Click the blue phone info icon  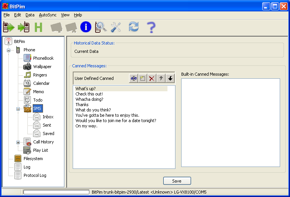click(86, 27)
